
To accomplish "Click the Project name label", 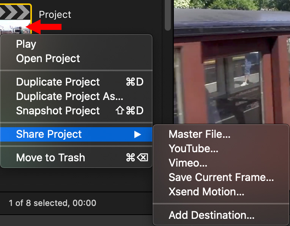I will point(55,15).
